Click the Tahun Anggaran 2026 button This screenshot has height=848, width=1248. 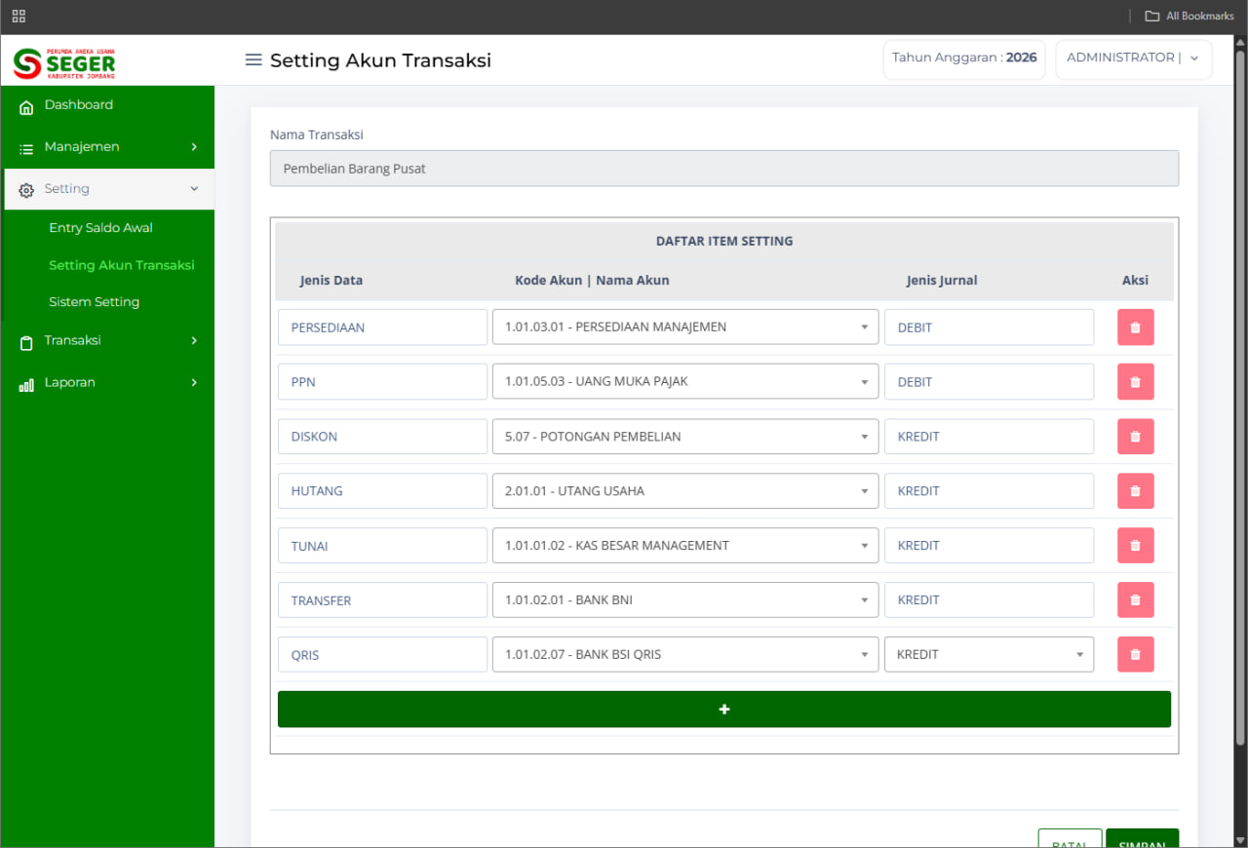(964, 58)
